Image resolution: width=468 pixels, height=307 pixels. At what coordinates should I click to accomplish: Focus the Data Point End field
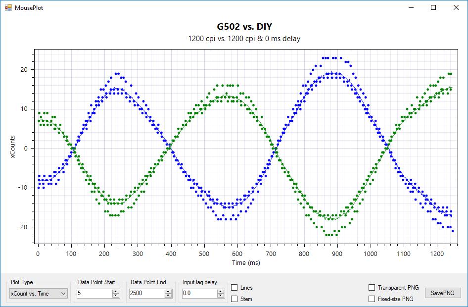pyautogui.click(x=146, y=294)
